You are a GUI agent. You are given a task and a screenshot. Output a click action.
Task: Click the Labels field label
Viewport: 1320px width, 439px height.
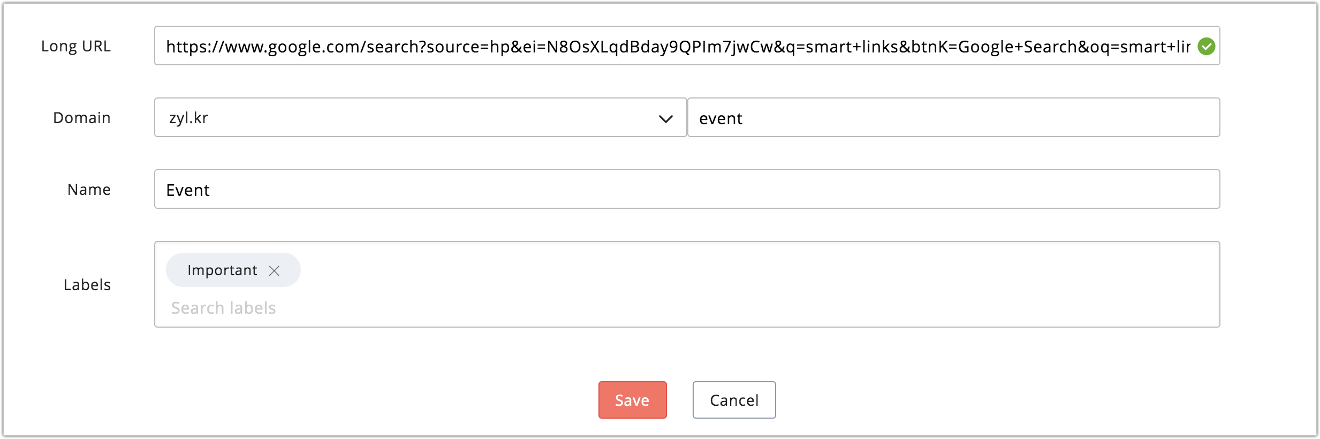(87, 285)
